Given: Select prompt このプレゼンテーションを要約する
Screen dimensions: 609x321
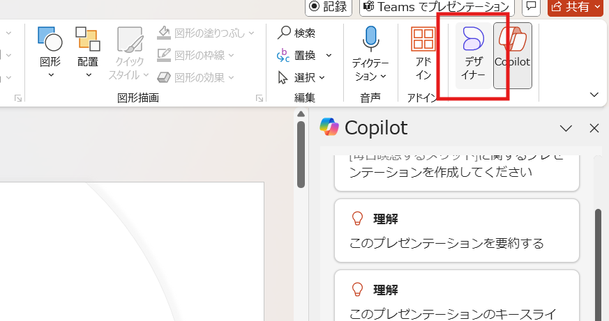Looking at the screenshot, I should 457,230.
